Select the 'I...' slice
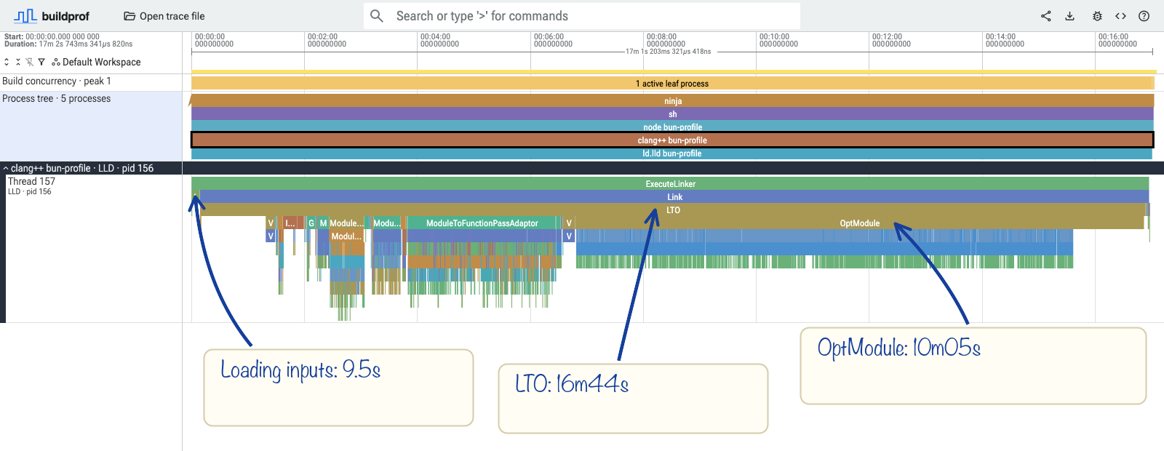The height and width of the screenshot is (451, 1164). click(291, 223)
